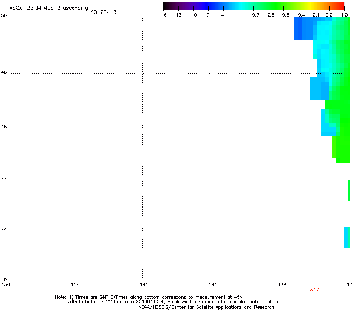Click the purple part of the colorbar
The width and height of the screenshot is (353, 310).
point(191,6)
